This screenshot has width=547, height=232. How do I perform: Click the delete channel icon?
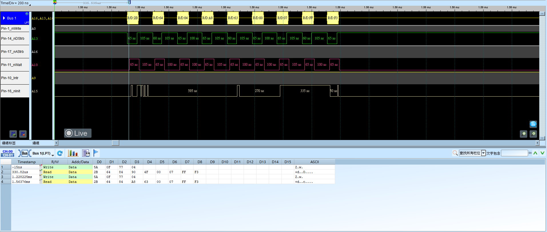click(x=23, y=134)
